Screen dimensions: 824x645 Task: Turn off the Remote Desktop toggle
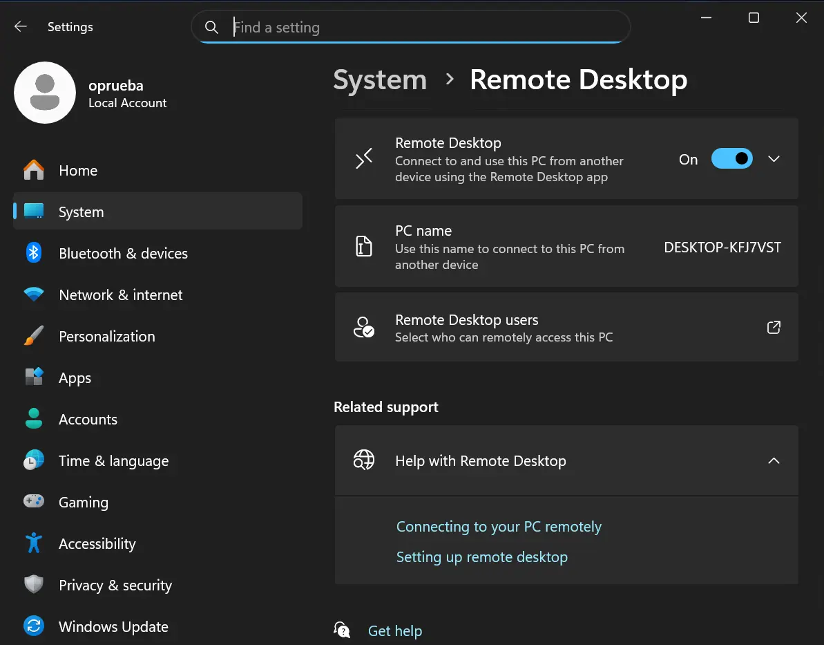(x=731, y=159)
